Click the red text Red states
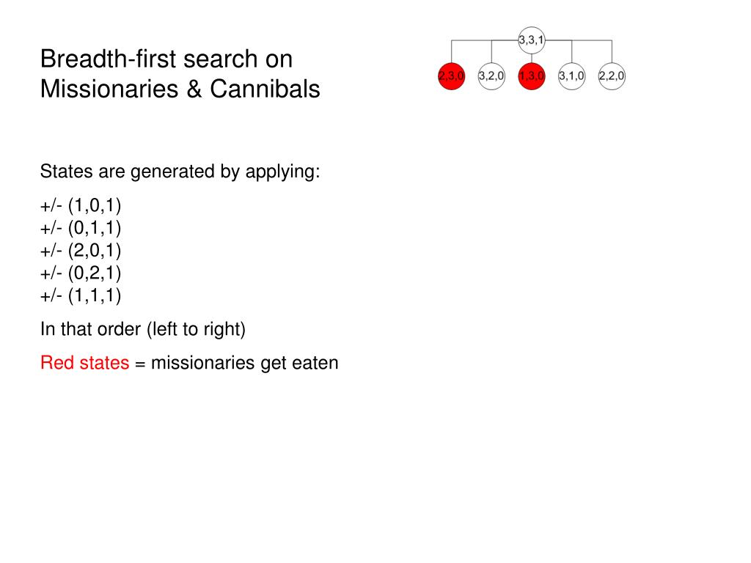The width and height of the screenshot is (751, 563). (85, 363)
